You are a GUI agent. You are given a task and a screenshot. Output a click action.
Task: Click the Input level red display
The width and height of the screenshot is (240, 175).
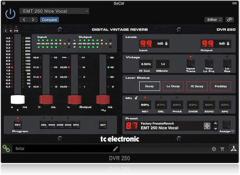pyautogui.click(x=146, y=43)
